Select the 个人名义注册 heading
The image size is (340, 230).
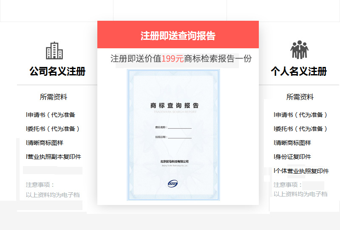coord(299,71)
